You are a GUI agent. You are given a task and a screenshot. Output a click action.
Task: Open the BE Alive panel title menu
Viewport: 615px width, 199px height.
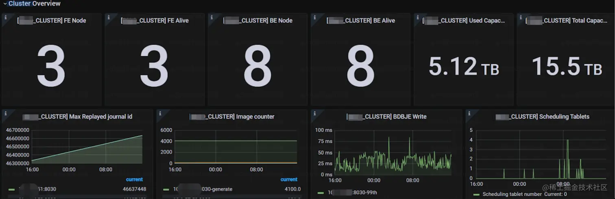tap(361, 20)
